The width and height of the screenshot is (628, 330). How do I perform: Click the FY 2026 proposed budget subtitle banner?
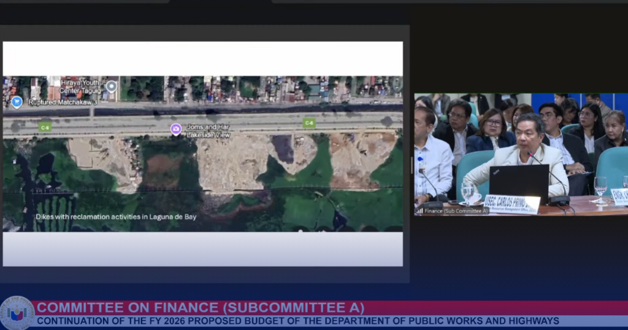tap(297, 321)
